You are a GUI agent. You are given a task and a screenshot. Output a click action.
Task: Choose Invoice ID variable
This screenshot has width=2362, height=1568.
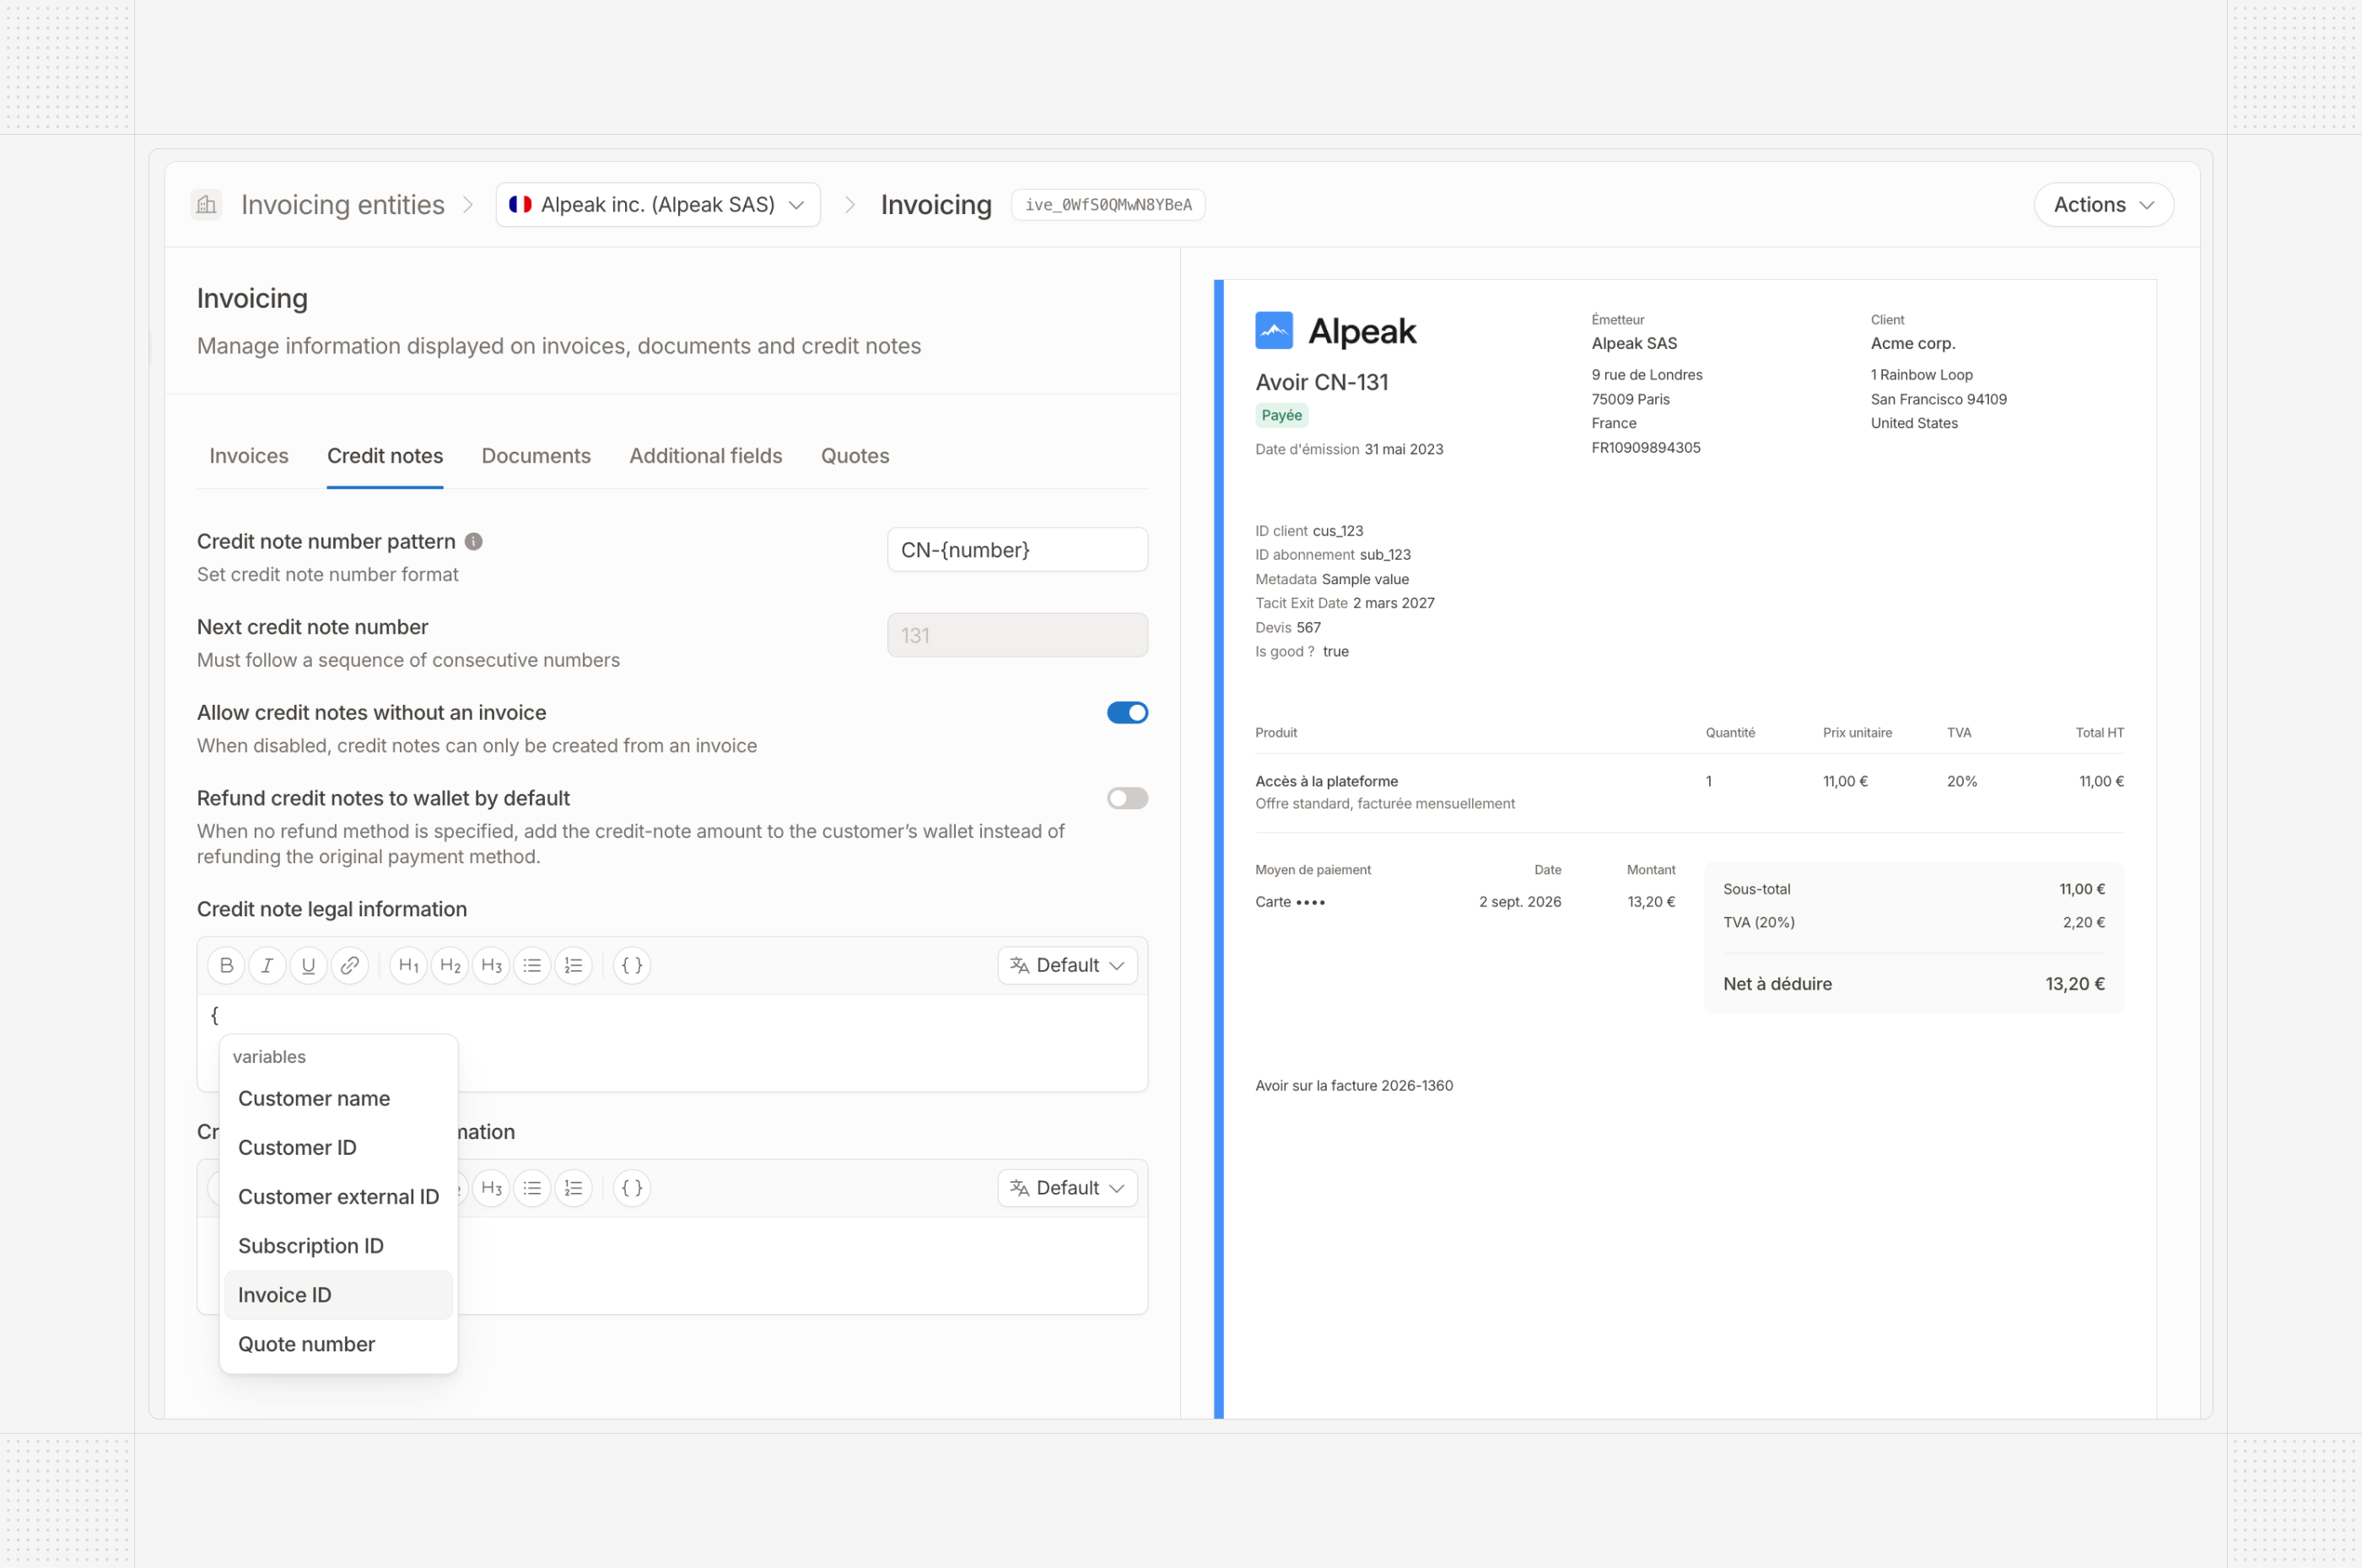pos(338,1295)
